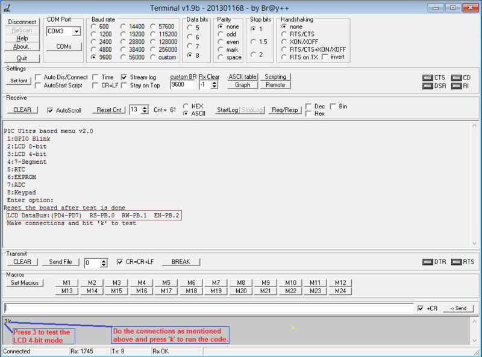
Task: Toggle the RTS line indicator
Action: tap(457, 262)
